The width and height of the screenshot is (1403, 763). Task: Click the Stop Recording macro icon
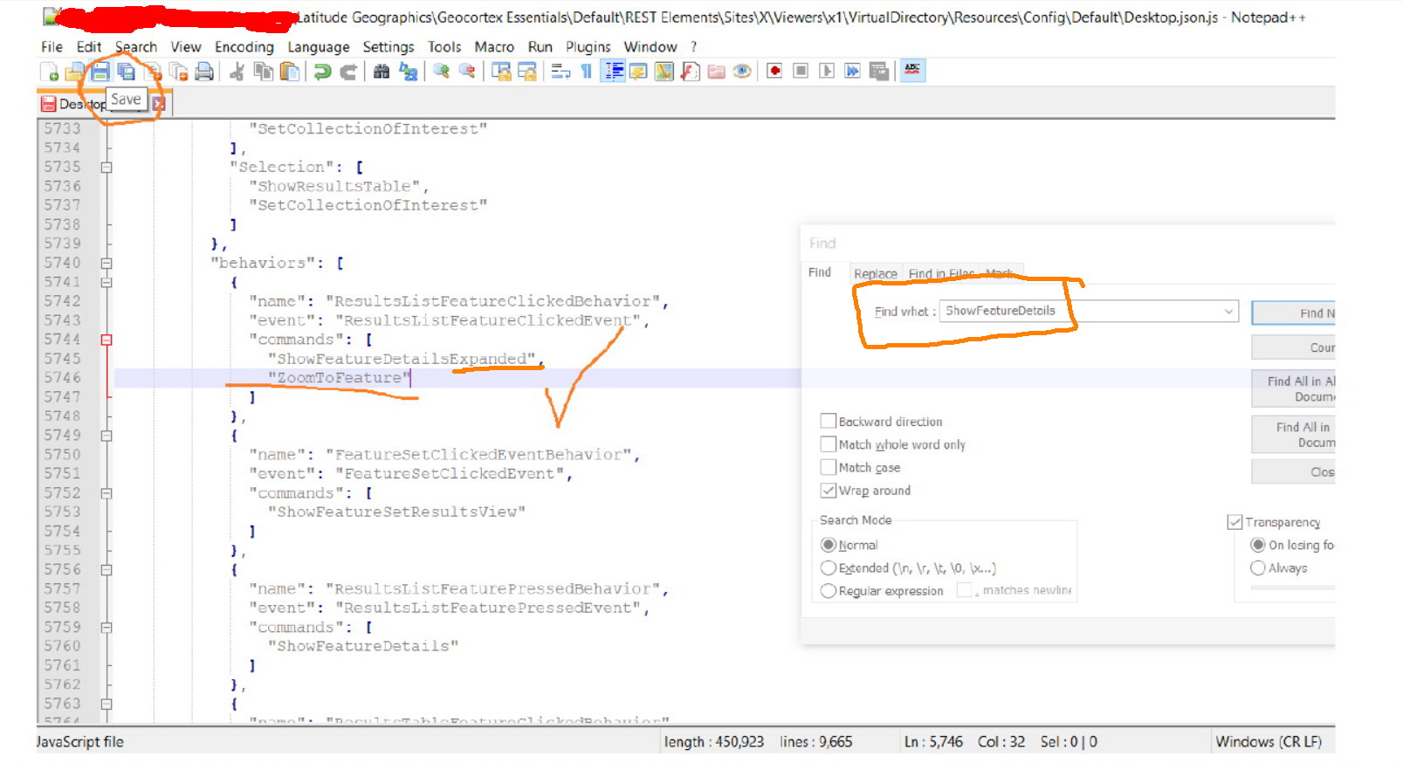click(x=801, y=71)
